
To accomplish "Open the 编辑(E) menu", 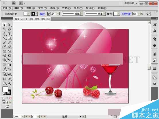I will click(x=19, y=8).
